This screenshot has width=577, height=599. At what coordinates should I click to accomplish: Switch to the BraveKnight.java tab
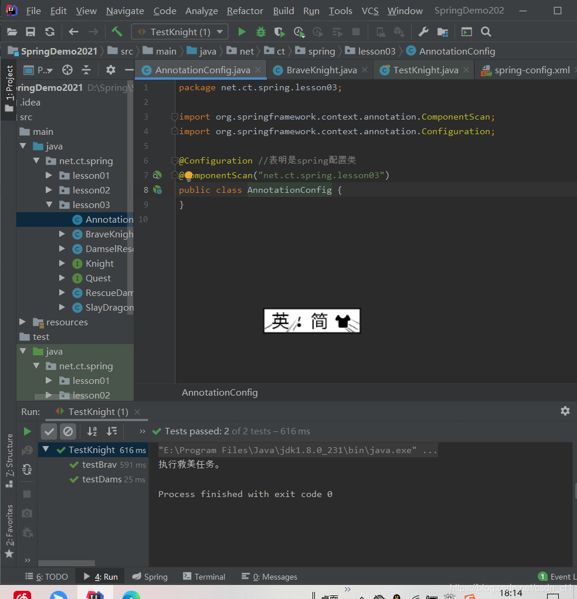pyautogui.click(x=321, y=70)
